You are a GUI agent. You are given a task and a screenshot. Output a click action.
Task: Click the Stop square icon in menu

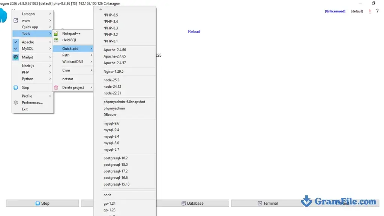16,87
